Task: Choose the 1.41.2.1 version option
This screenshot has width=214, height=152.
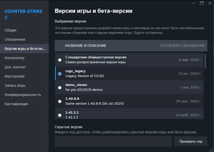Action: [60, 115]
